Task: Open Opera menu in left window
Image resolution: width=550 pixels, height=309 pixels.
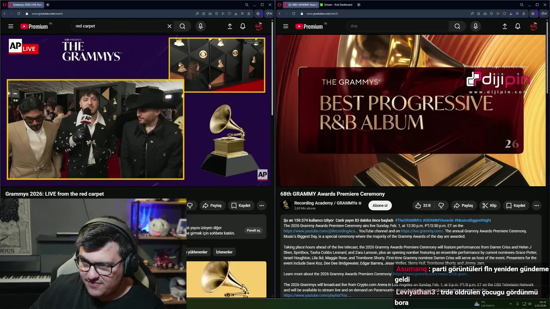Action: (4, 5)
